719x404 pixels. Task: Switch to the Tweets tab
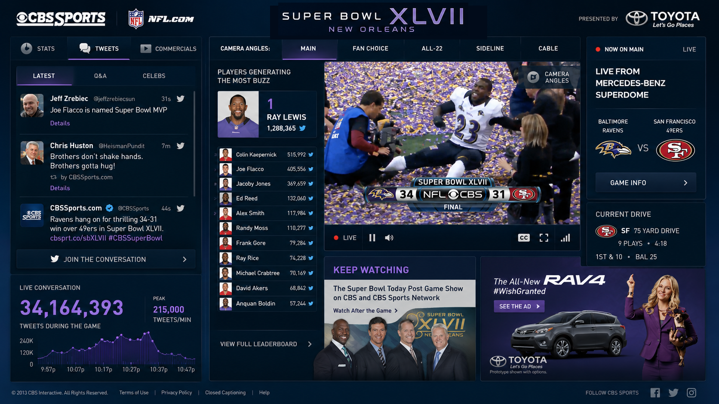[x=99, y=49]
